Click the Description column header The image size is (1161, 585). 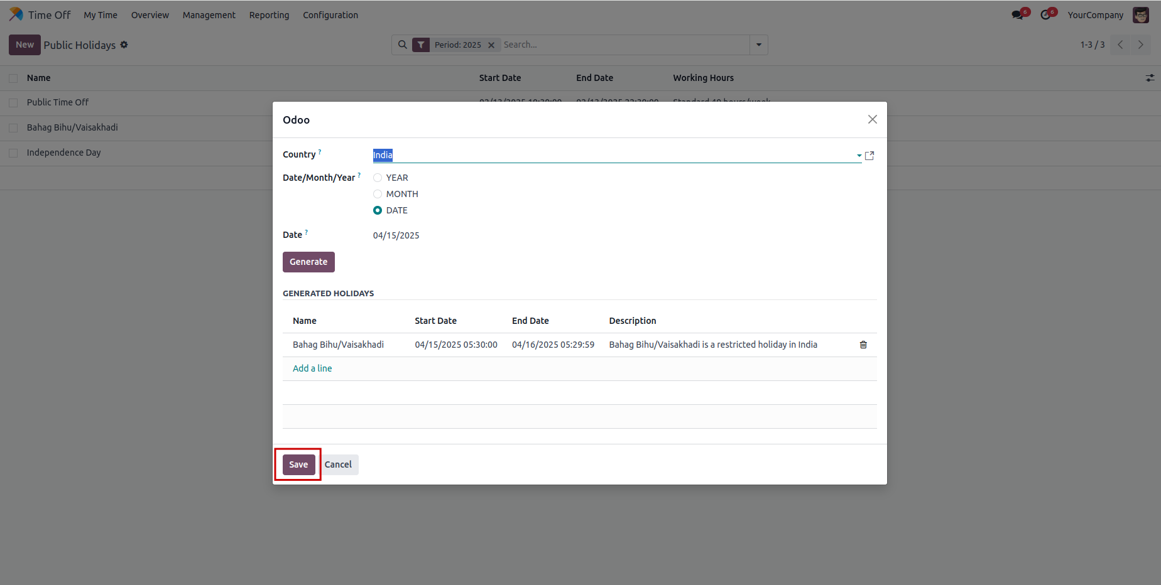(x=633, y=321)
